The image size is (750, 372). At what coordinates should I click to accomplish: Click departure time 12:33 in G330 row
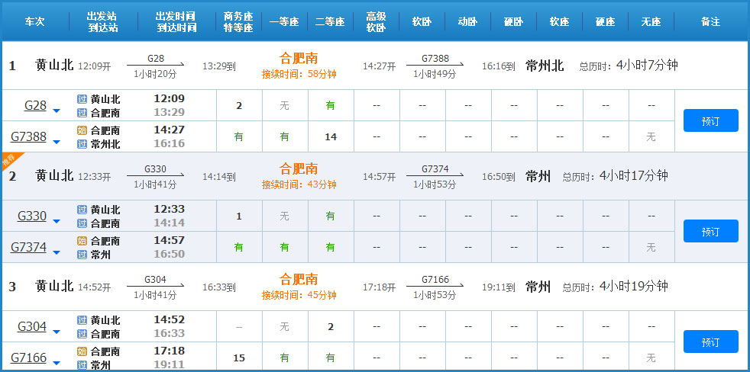(x=170, y=209)
